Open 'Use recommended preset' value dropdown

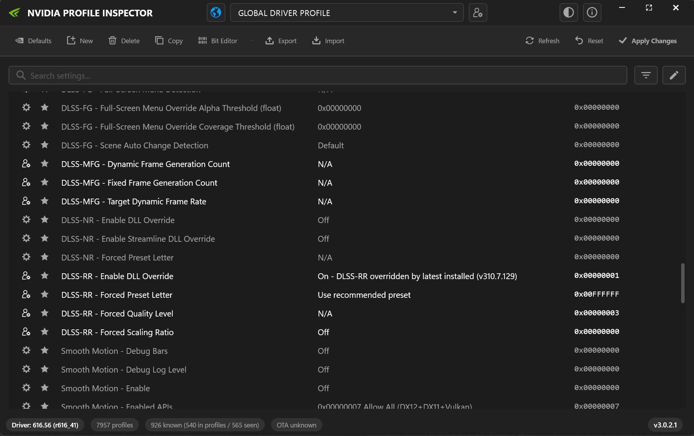364,295
